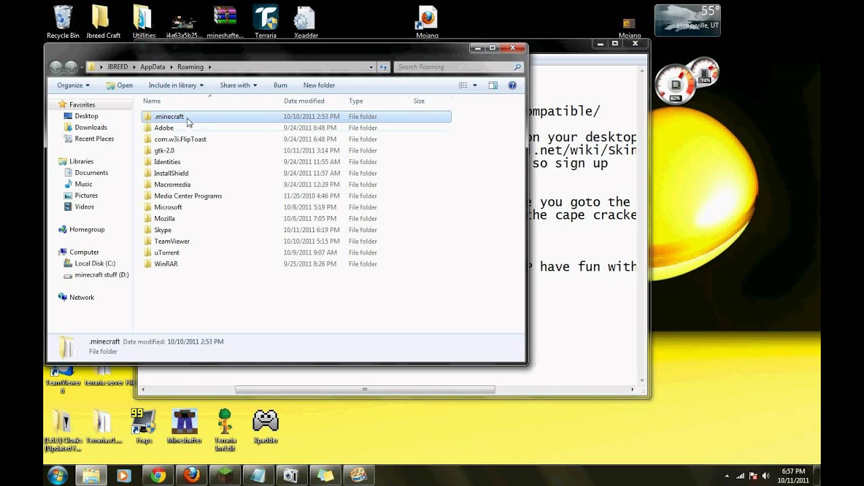Screen dimensions: 864x486
Task: Launch Google Chrome from the taskbar
Action: click(x=158, y=476)
